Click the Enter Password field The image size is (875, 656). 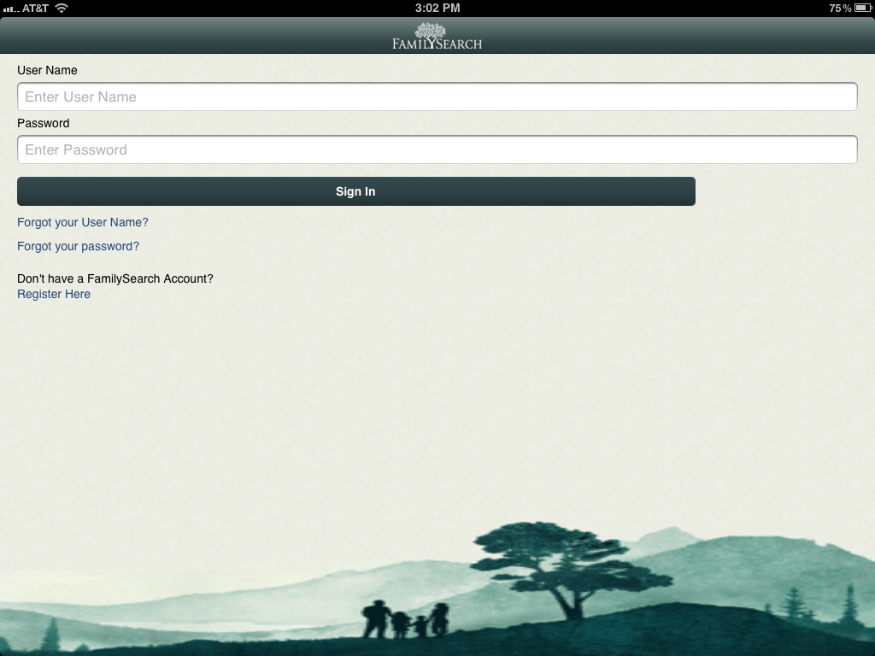437,149
